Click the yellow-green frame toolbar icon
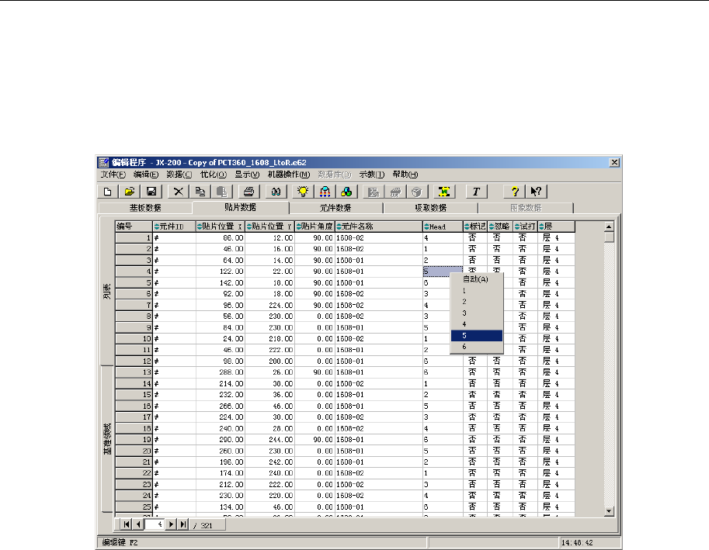The image size is (709, 550). click(x=444, y=192)
